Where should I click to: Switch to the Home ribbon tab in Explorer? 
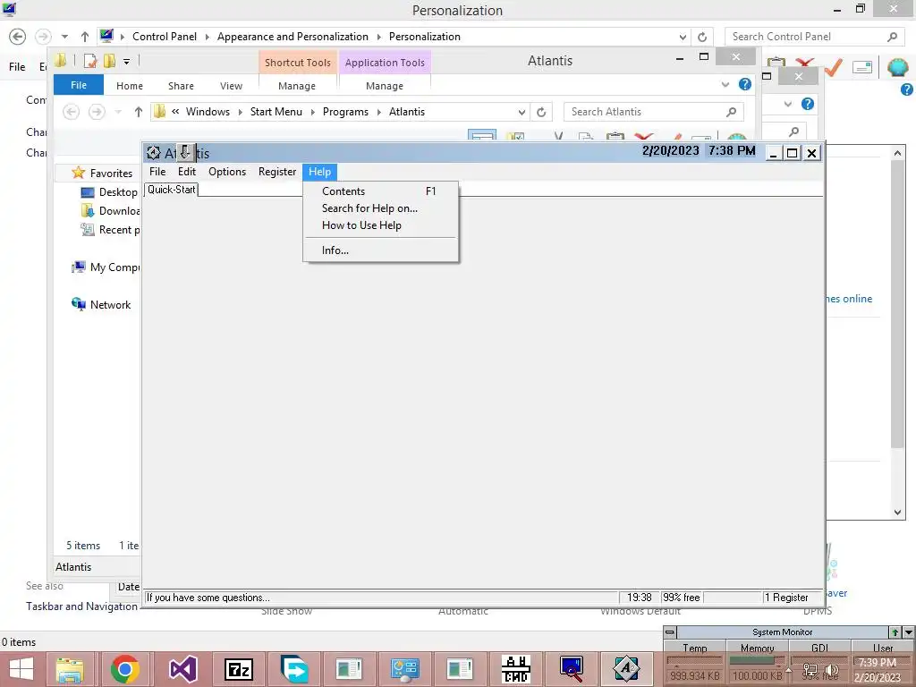click(x=129, y=86)
